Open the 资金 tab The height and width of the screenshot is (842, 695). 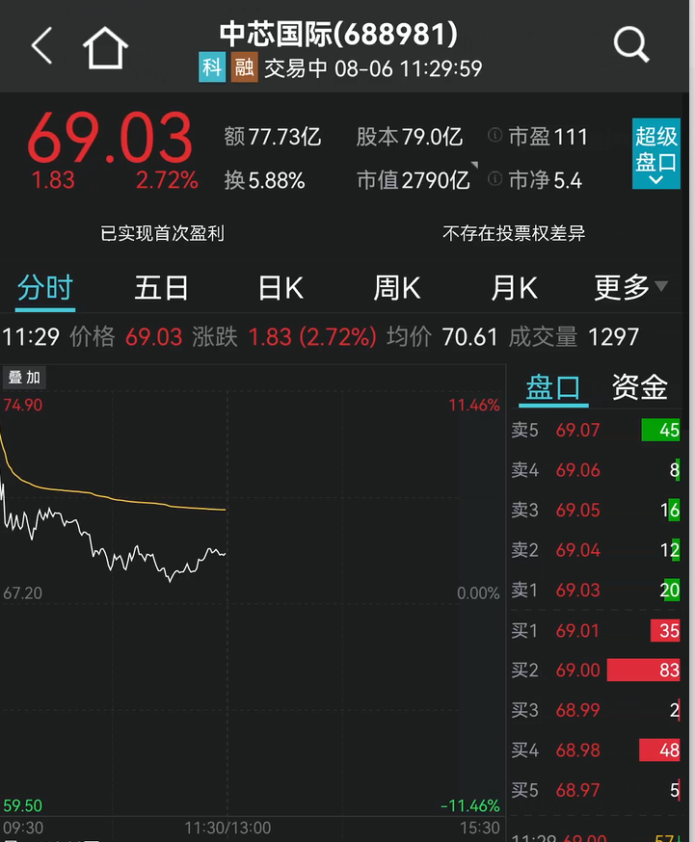639,387
